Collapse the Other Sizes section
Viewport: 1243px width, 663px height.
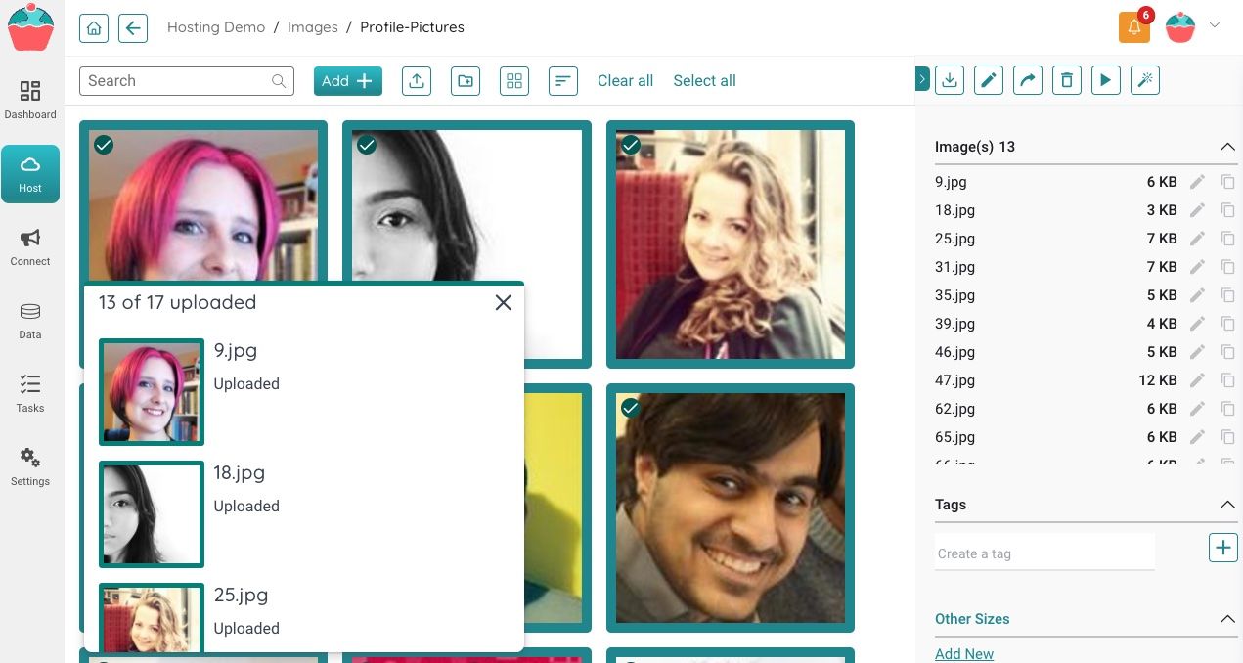point(1227,619)
